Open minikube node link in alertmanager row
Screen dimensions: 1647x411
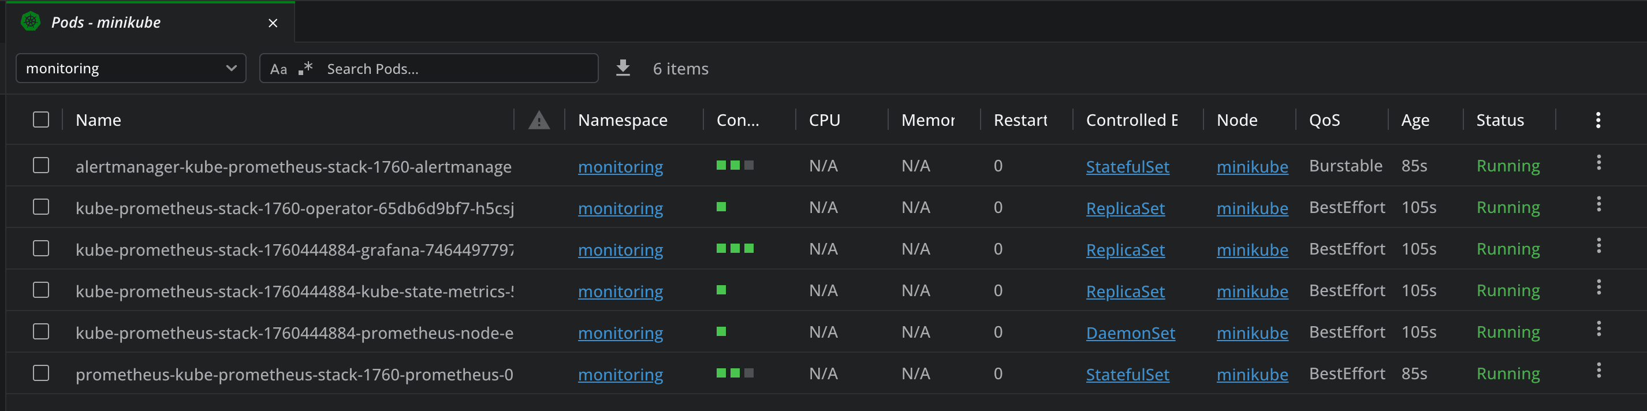1252,166
